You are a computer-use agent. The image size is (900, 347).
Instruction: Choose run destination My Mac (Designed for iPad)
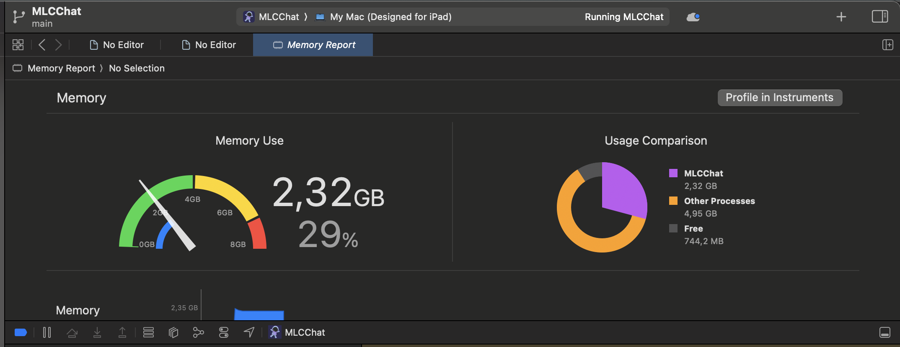390,17
